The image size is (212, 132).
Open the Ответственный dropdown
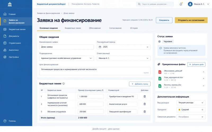coord(123,58)
